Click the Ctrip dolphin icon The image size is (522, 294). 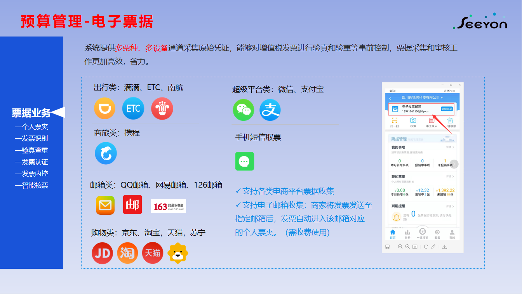point(106,153)
